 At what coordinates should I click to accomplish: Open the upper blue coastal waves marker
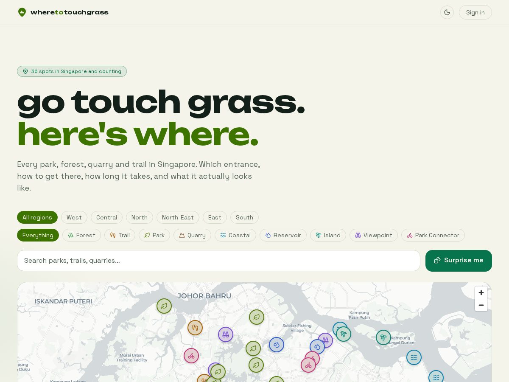pos(414,357)
